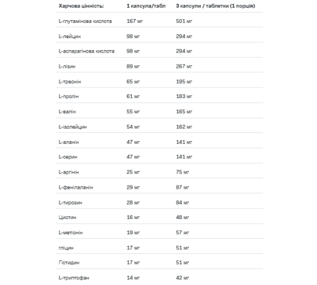Click the 'Харчова цінність:' header
The height and width of the screenshot is (285, 317).
pos(81,6)
